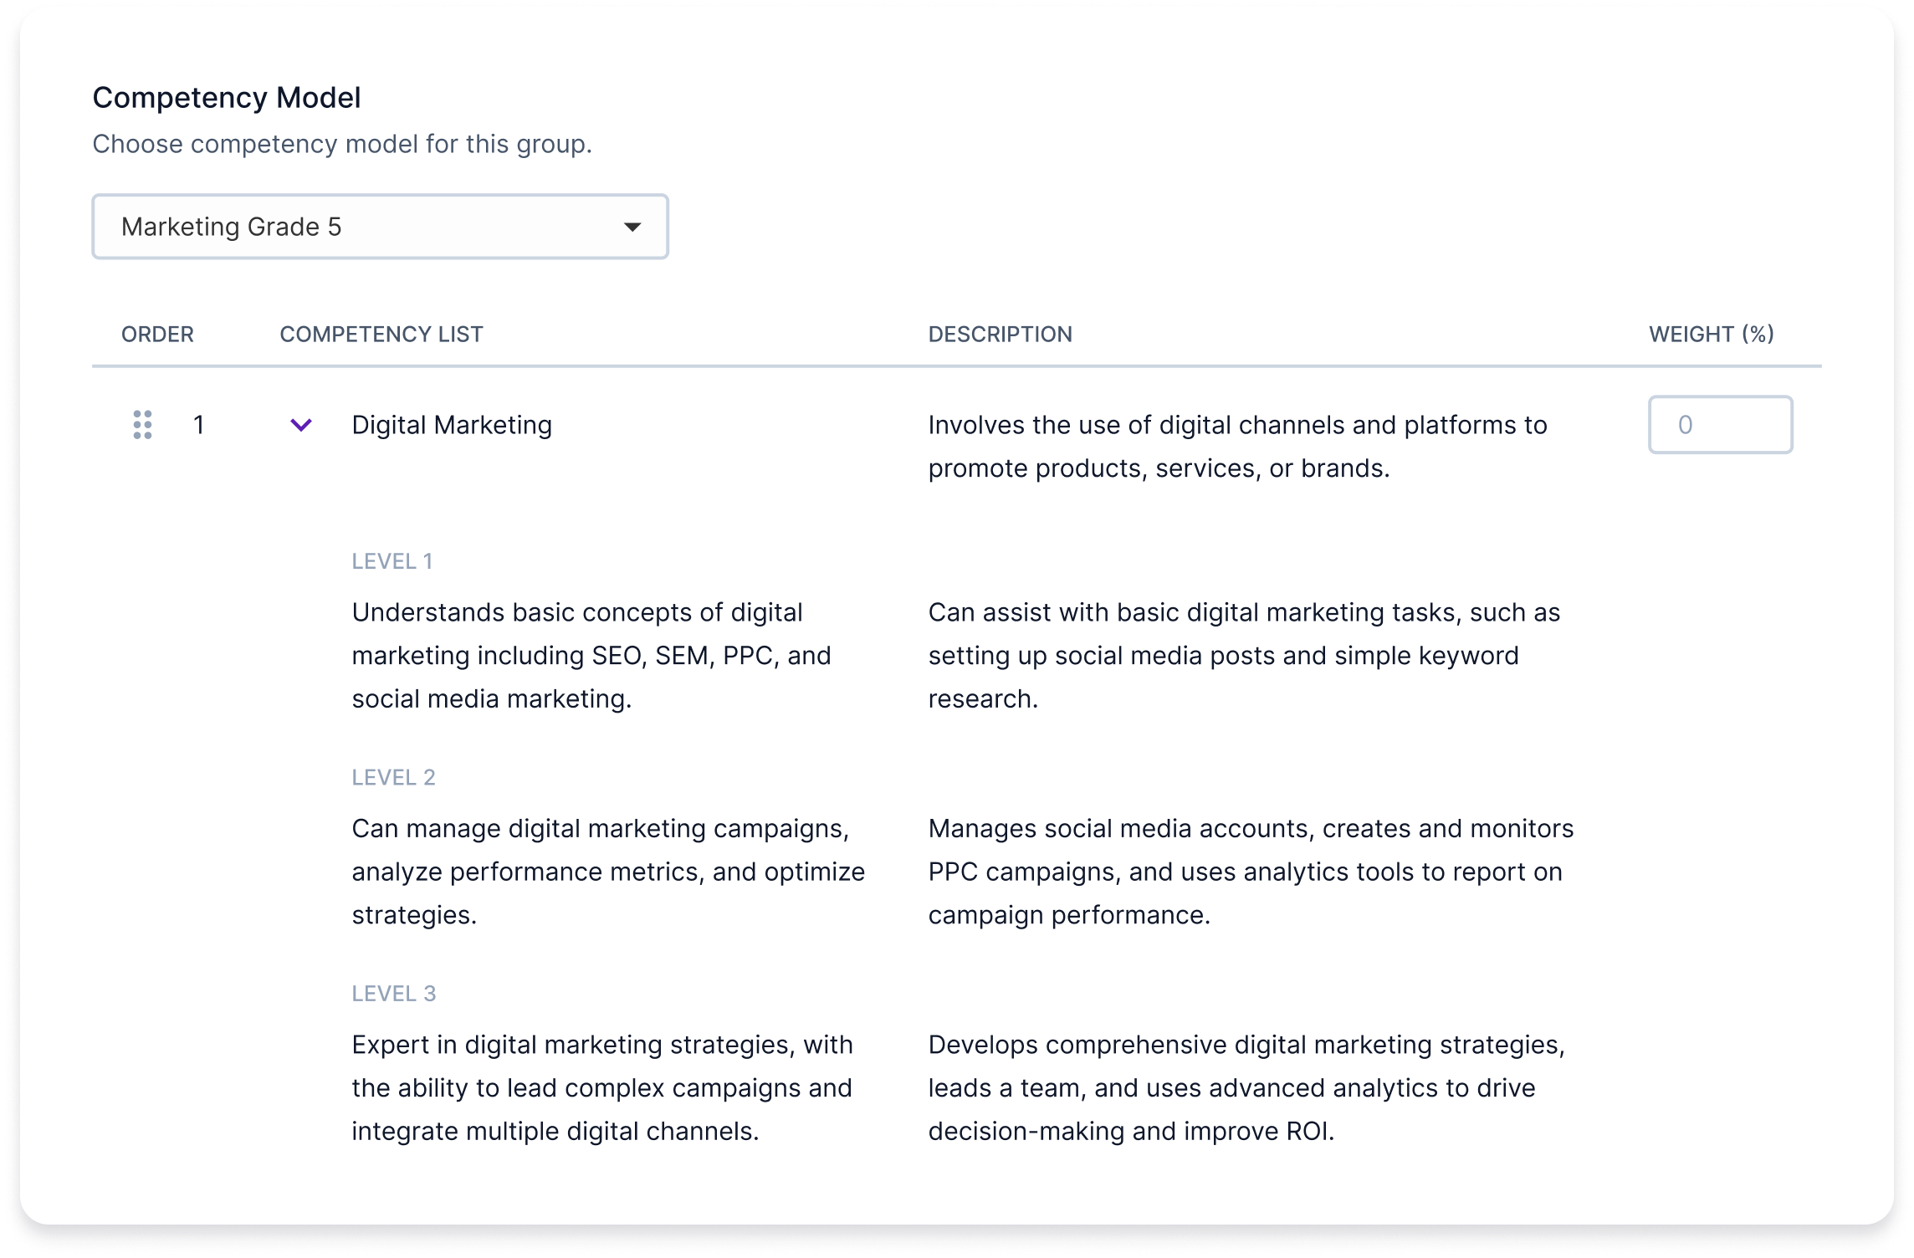Click the drag handle beside Digital Marketing
The height and width of the screenshot is (1258, 1914).
(142, 426)
